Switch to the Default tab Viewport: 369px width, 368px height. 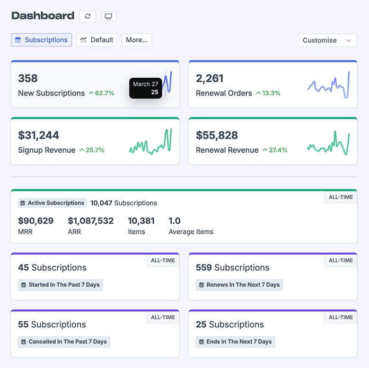[97, 40]
